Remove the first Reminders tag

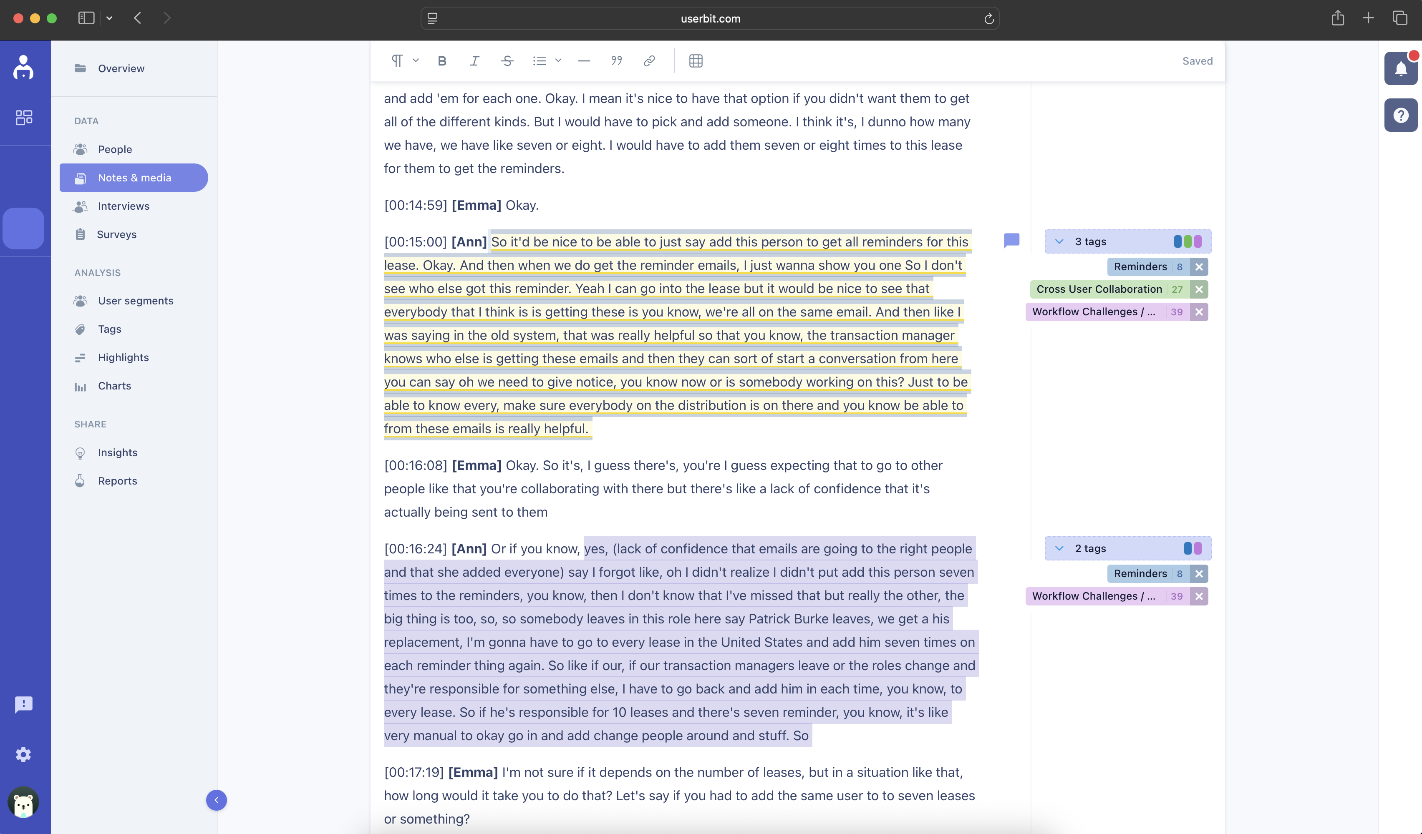(x=1199, y=267)
